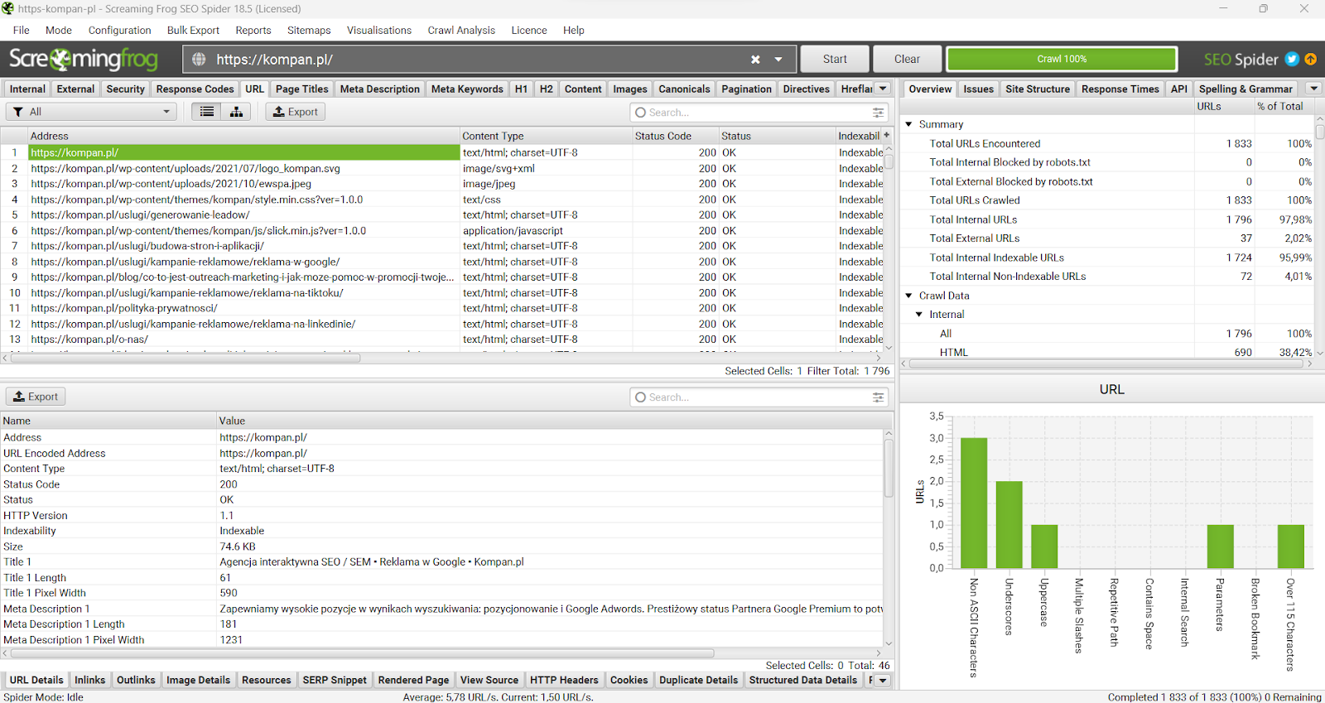Viewport: 1325px width, 703px height.
Task: Select the https://kompan.pl/o-nas/ row
Action: pyautogui.click(x=443, y=339)
